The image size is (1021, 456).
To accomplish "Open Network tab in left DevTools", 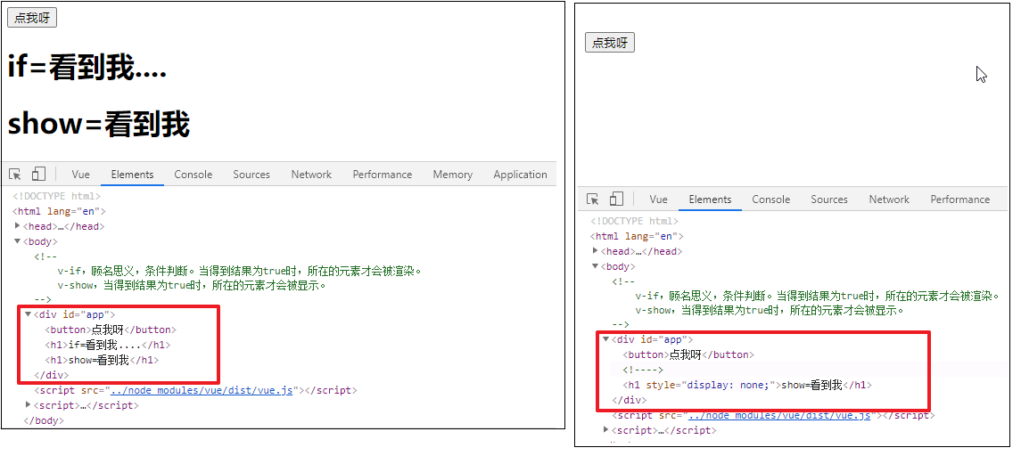I will pyautogui.click(x=311, y=175).
